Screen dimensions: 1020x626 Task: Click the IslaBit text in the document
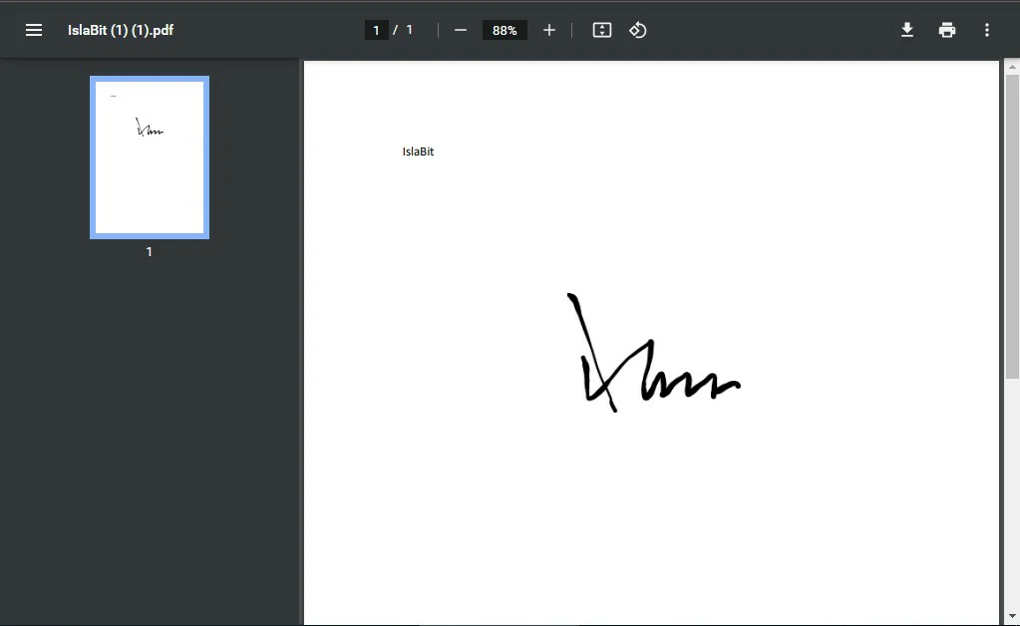pos(418,152)
